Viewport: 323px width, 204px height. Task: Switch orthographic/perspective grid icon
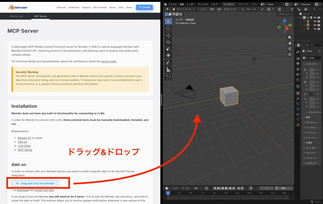290,54
